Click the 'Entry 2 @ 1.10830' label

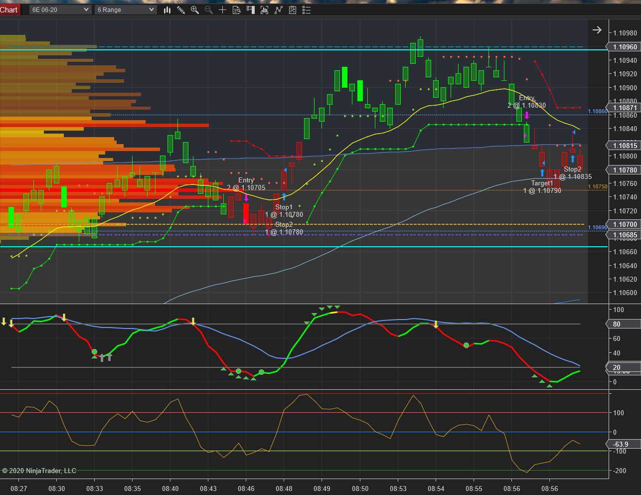[527, 102]
